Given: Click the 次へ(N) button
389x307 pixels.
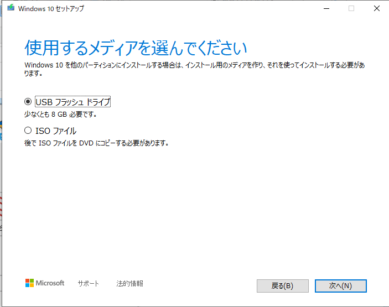Looking at the screenshot, I should click(341, 286).
